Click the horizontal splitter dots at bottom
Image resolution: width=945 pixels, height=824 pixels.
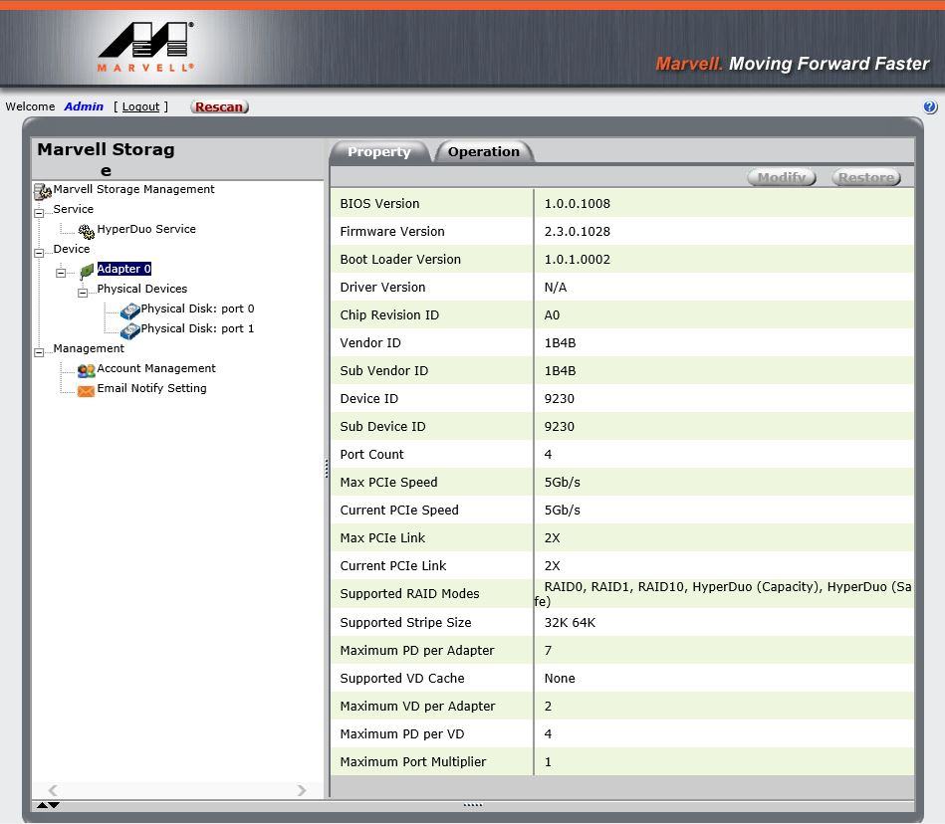pyautogui.click(x=473, y=805)
